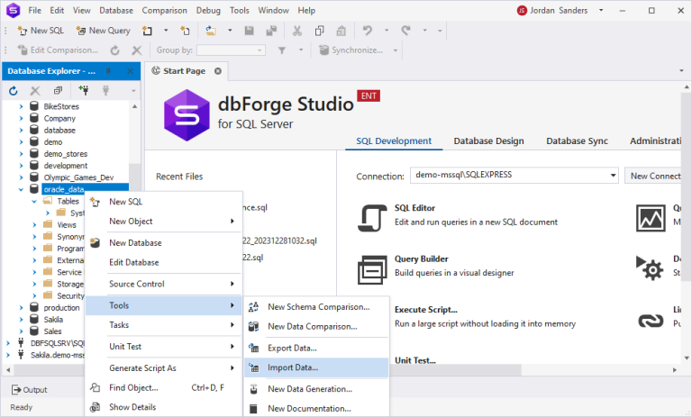Click the refresh icon in Database Explorer
The width and height of the screenshot is (692, 417).
pos(14,91)
